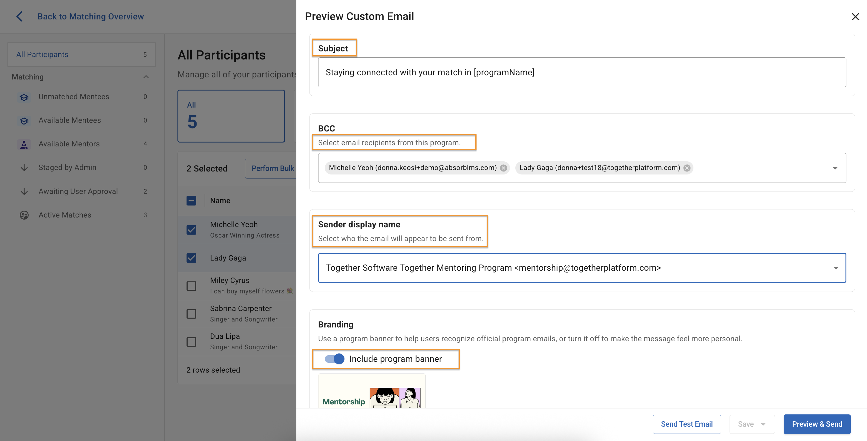Viewport: 867px width, 441px height.
Task: Click the Subject text field
Action: click(x=582, y=72)
